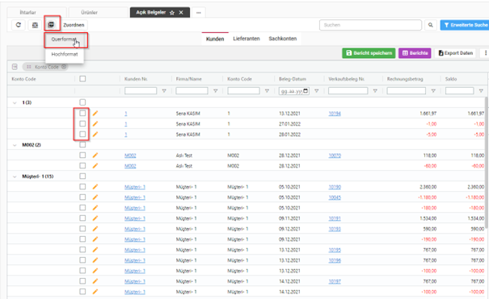Switch to the Kunden tab

tap(215, 39)
